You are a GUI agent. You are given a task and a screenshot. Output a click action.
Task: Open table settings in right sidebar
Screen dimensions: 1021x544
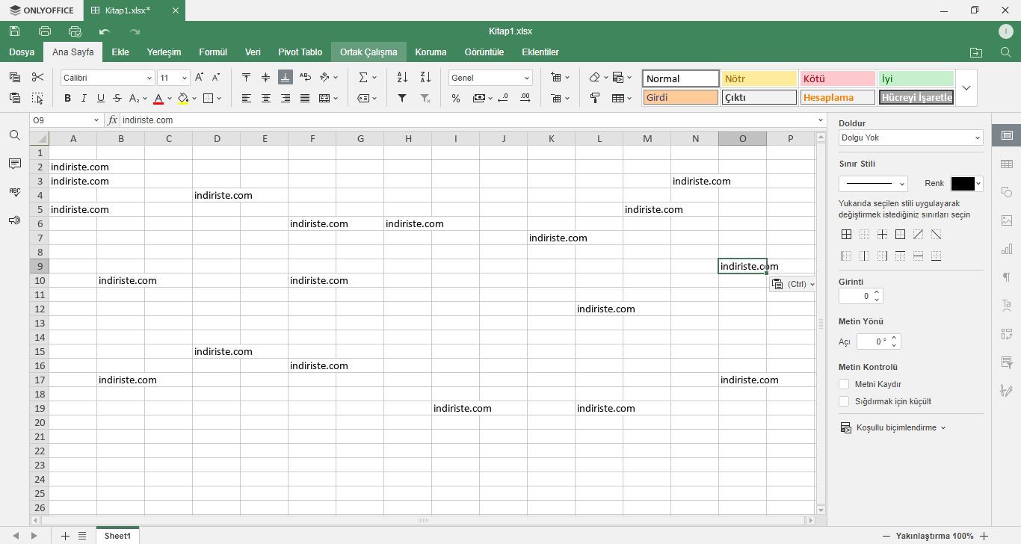[x=1007, y=164]
